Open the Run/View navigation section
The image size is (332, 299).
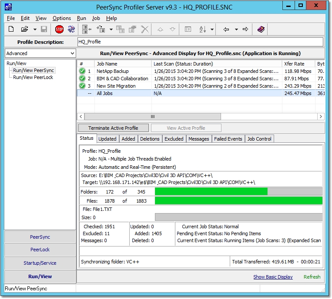40,276
